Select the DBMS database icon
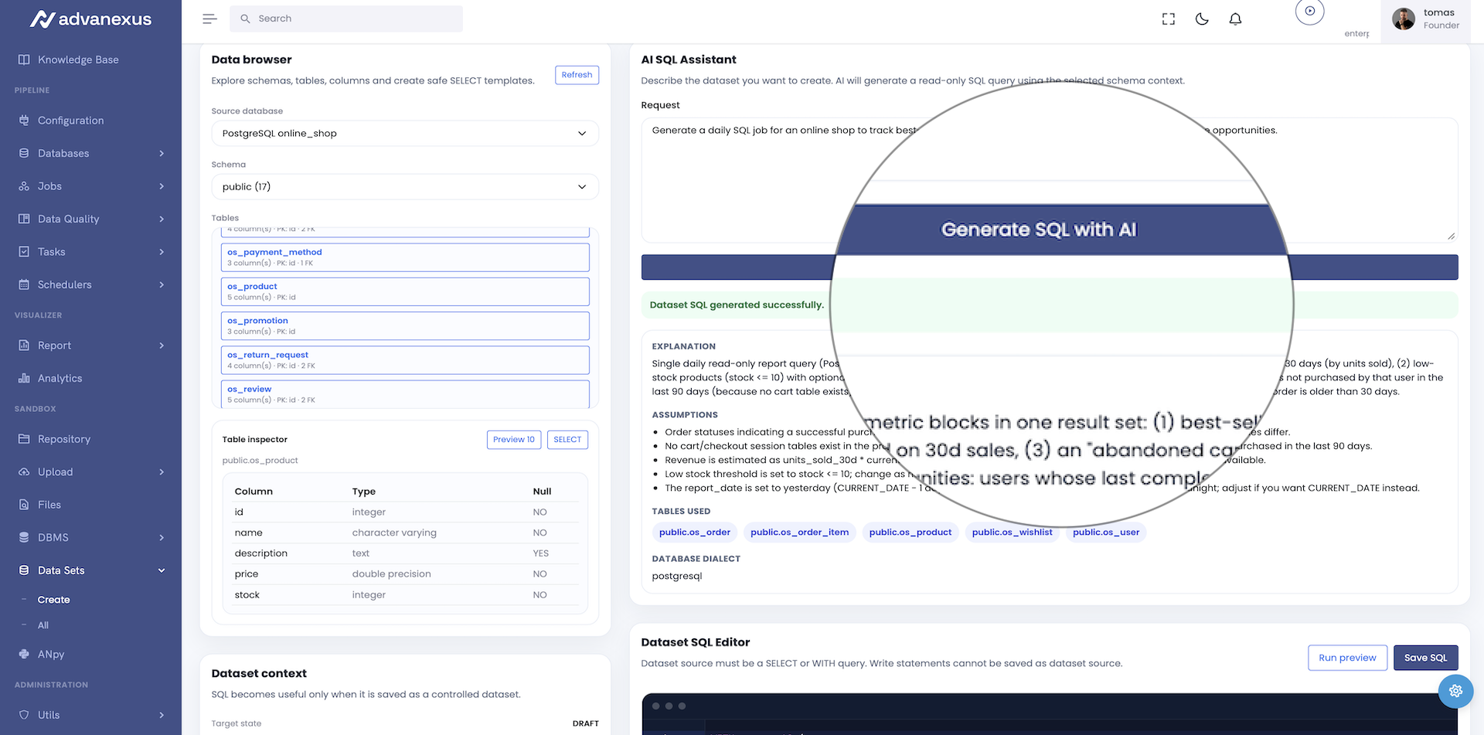Image resolution: width=1484 pixels, height=735 pixels. (x=24, y=537)
